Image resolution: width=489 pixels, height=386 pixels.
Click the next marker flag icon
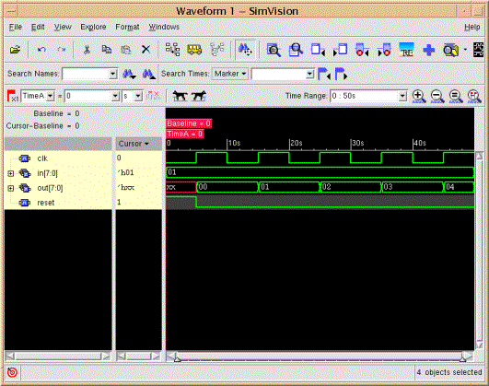tap(341, 75)
